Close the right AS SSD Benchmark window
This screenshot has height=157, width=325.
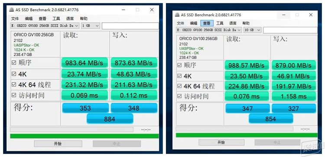(311, 15)
